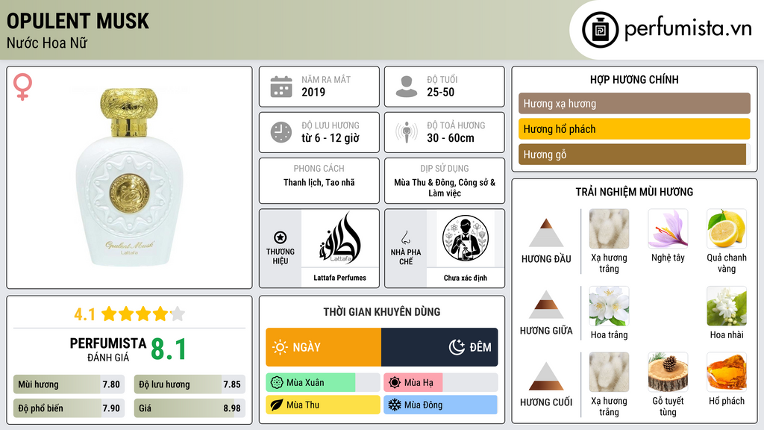Click the Quả chanh vàng lemon image

pos(727,228)
